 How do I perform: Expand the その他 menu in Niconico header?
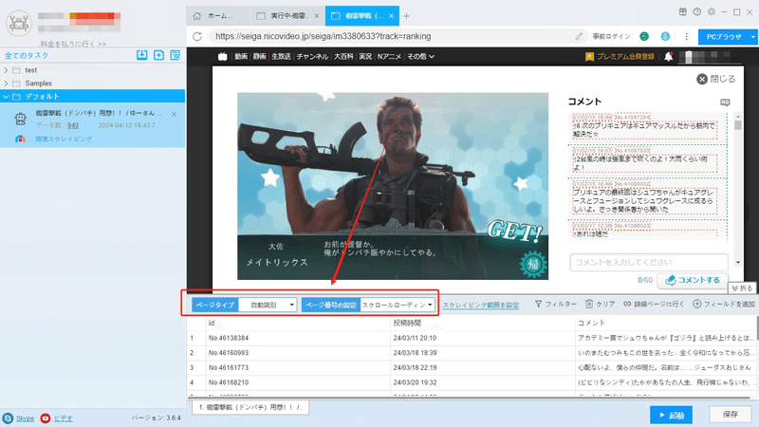[x=420, y=57]
